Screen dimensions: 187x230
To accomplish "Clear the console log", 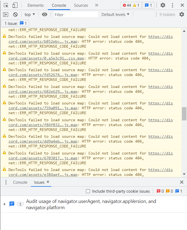I will click(x=15, y=15).
